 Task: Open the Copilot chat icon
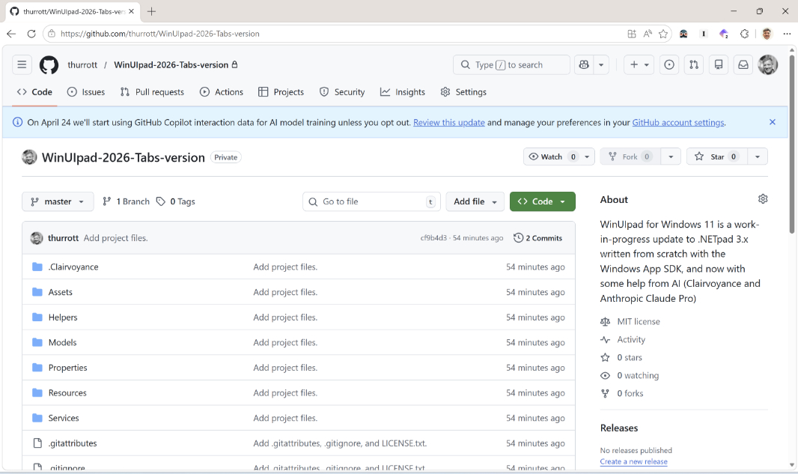[x=583, y=65]
